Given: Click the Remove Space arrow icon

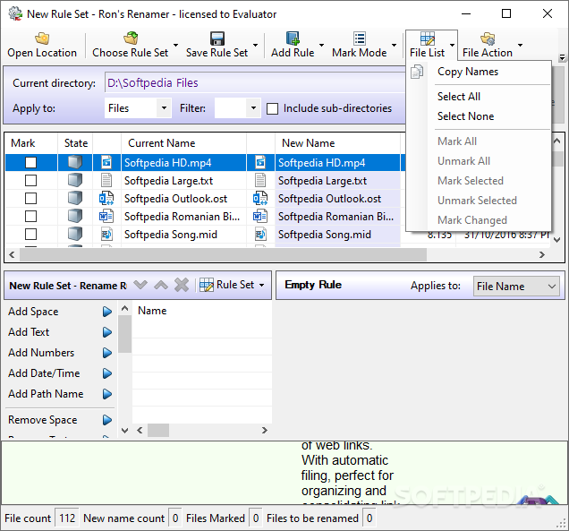Looking at the screenshot, I should (107, 420).
